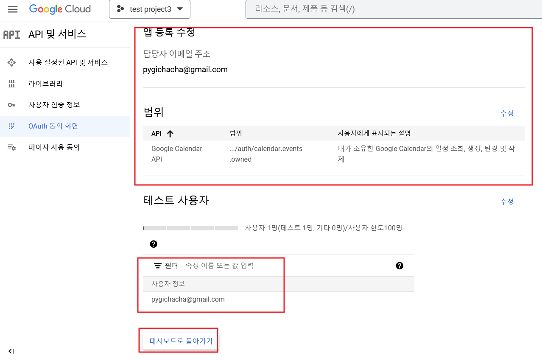Click the 필터 filter icon
This screenshot has height=361, width=542.
(x=158, y=266)
